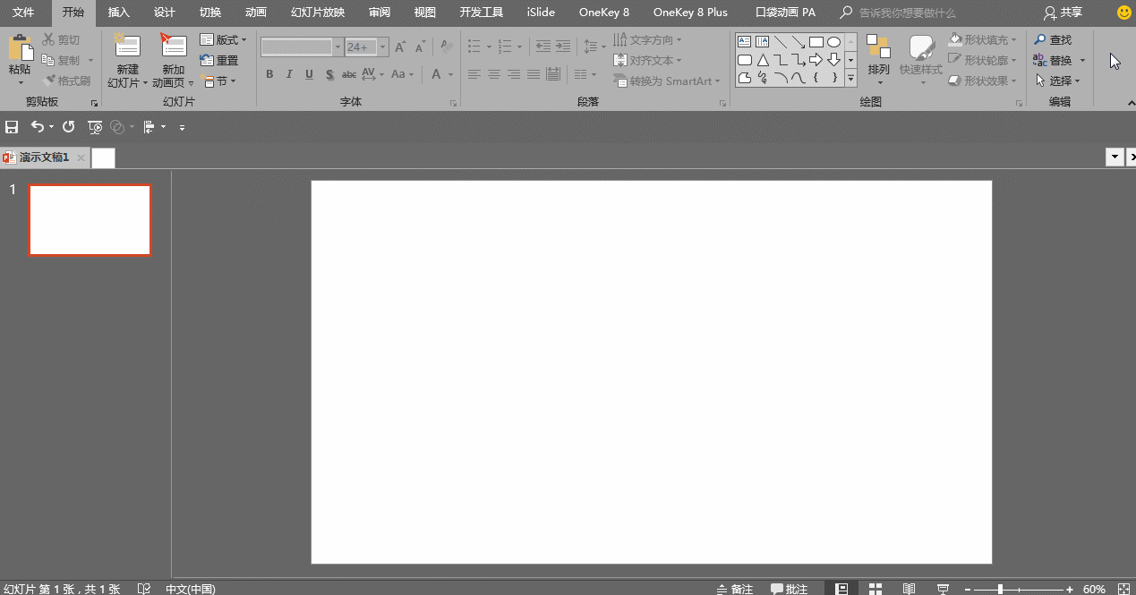Click the Undo arrow icon
This screenshot has height=595, width=1136.
37,127
